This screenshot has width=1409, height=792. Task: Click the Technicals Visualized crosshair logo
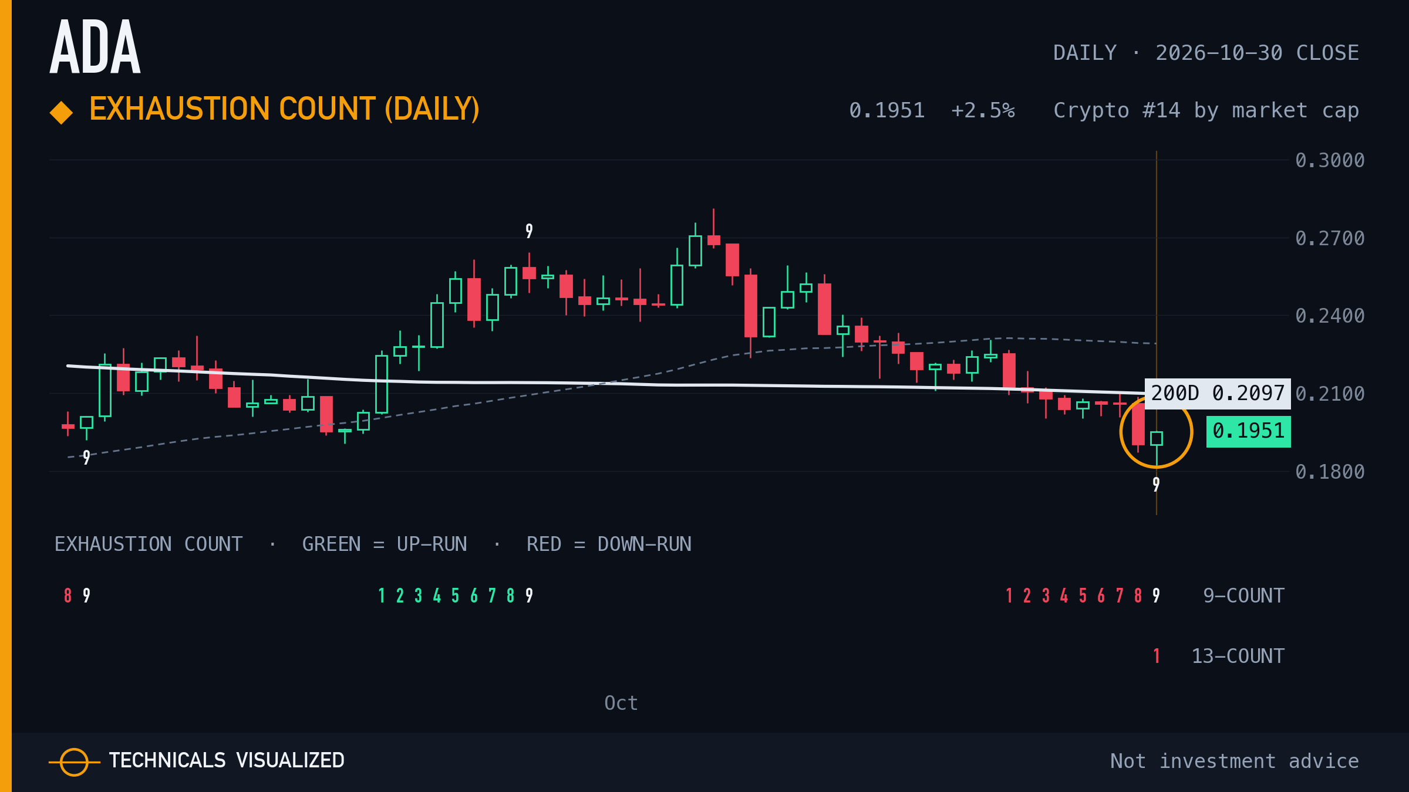click(x=74, y=762)
